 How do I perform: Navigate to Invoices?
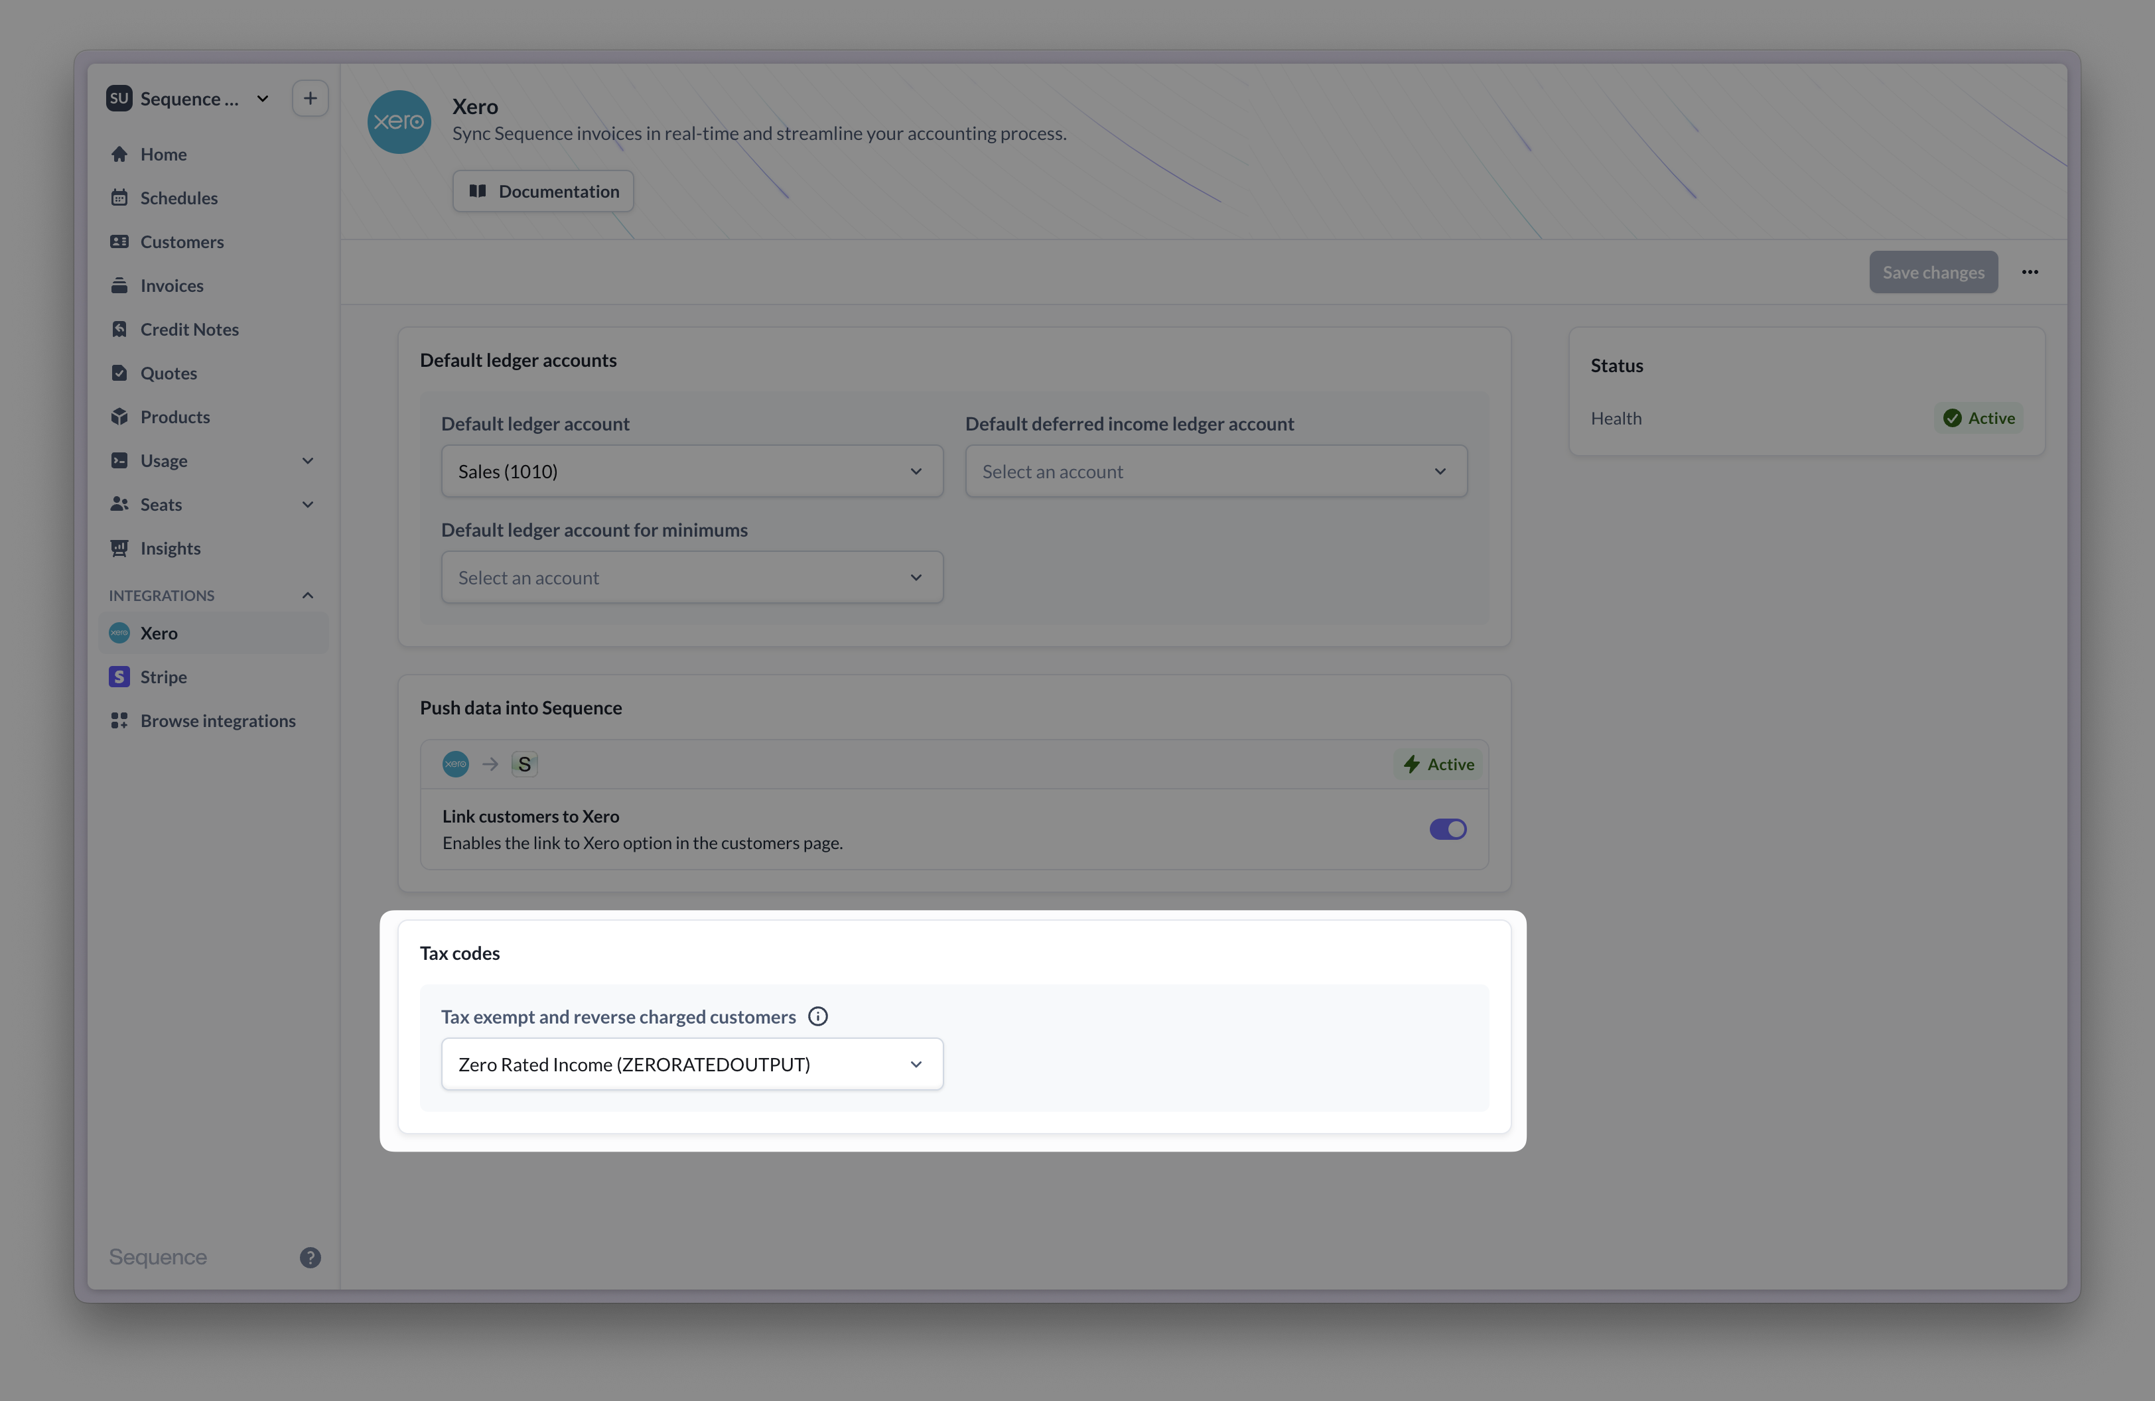click(x=213, y=285)
